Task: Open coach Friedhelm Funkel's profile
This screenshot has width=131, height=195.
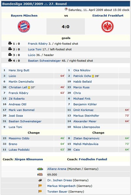Action: (93, 159)
